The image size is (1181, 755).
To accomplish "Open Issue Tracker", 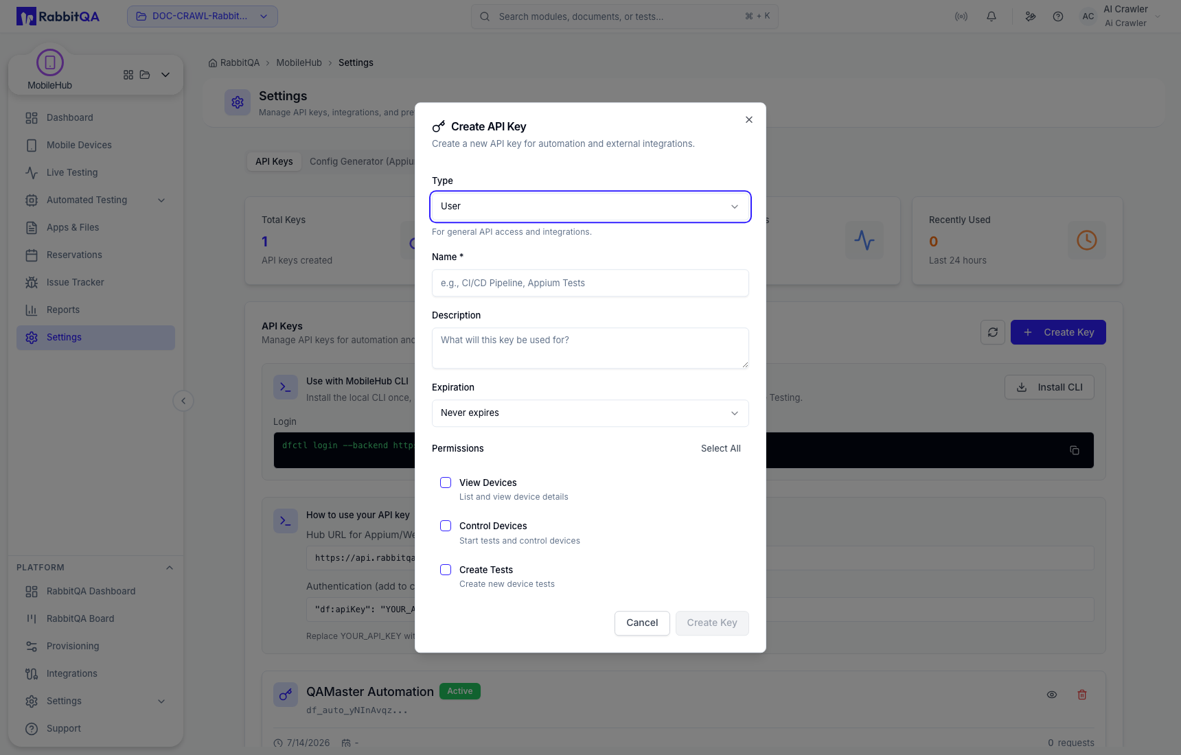I will [95, 282].
